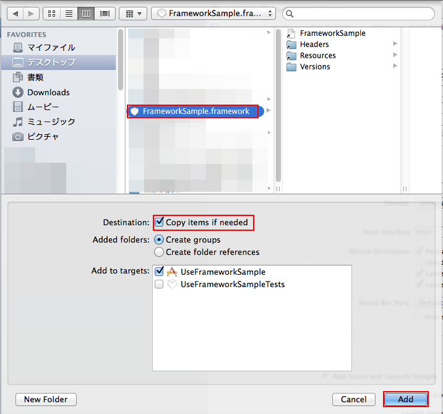Select FrameworkSample.framework in file list
Screen dimensions: 443x414
pos(196,111)
